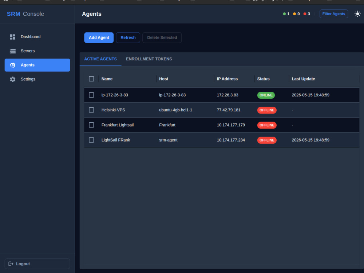Image resolution: width=364 pixels, height=273 pixels.
Task: Click the SRM Console logo
Action: click(25, 14)
